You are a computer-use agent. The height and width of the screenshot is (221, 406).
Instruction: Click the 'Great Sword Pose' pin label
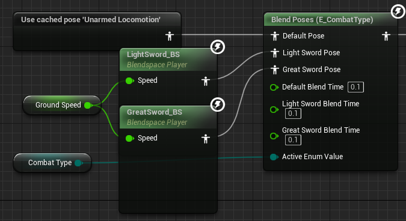pyautogui.click(x=312, y=70)
